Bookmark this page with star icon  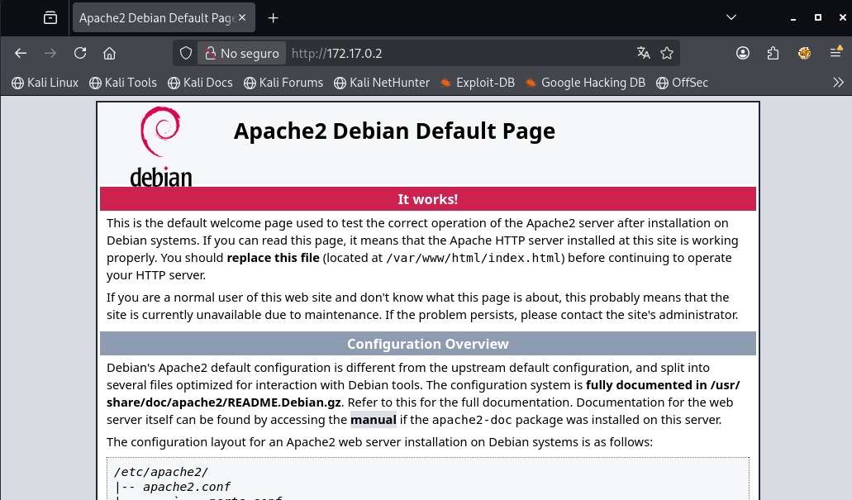(x=667, y=54)
